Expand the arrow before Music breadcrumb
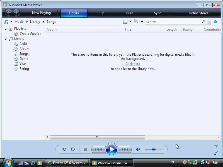This screenshot has height=167, width=223. (11, 22)
